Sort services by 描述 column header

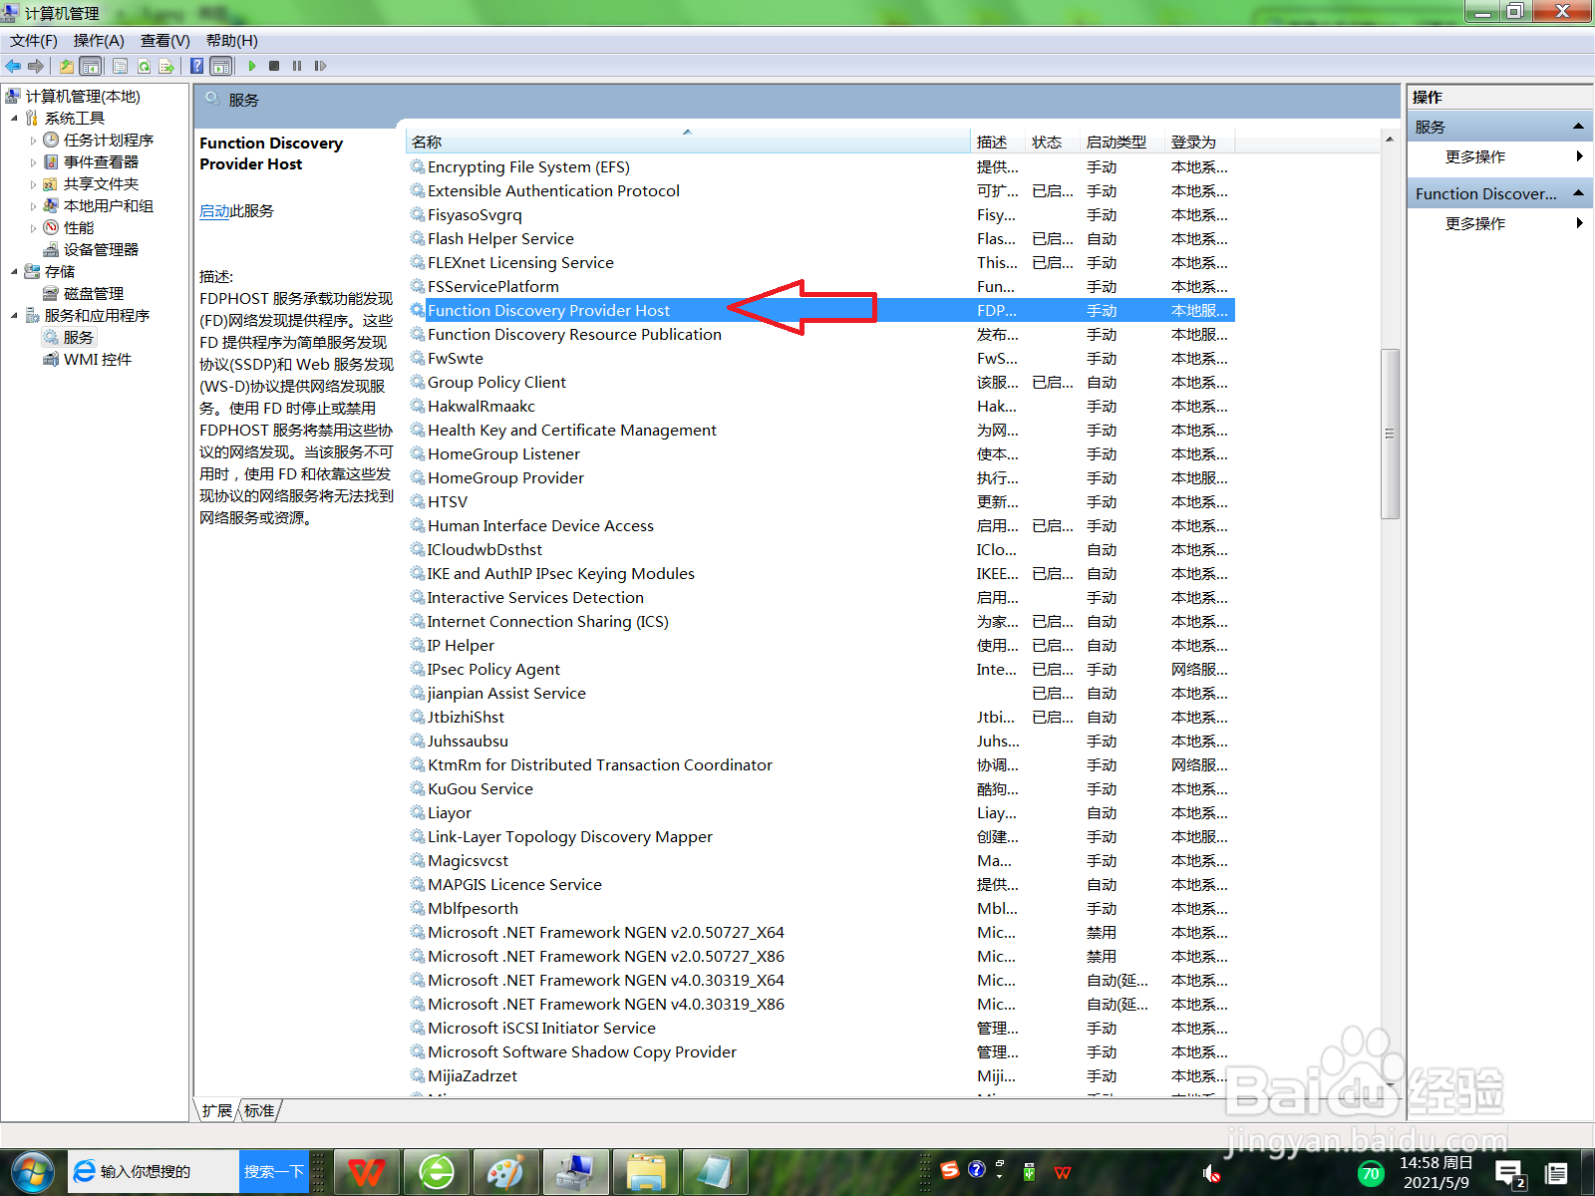point(999,142)
